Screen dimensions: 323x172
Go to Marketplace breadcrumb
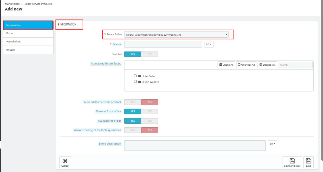(x=12, y=4)
